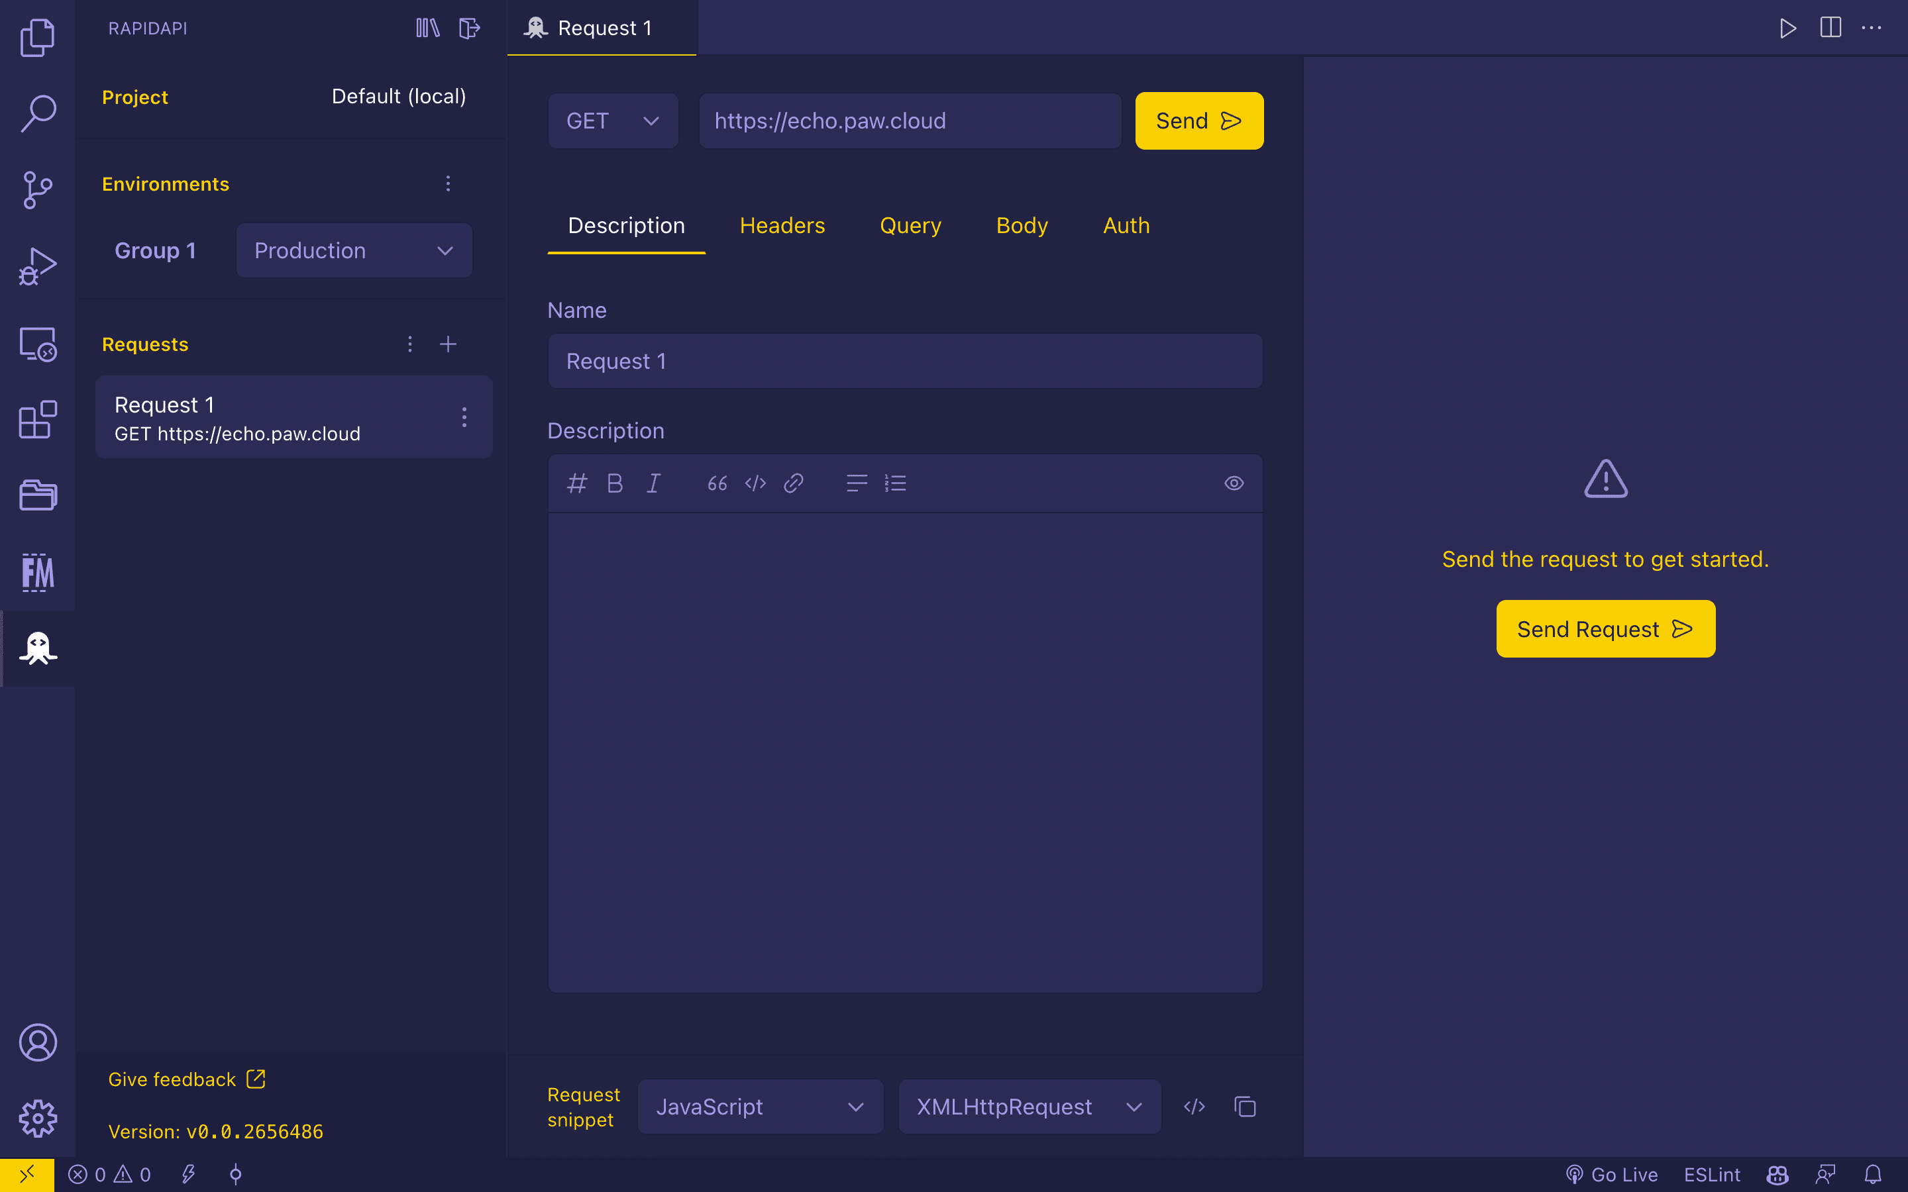Click the Send Request button
1908x1192 pixels.
click(x=1605, y=629)
